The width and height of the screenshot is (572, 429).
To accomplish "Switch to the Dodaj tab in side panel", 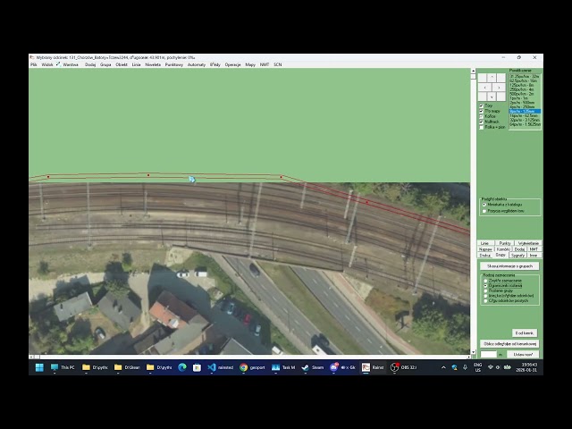I will click(x=519, y=249).
